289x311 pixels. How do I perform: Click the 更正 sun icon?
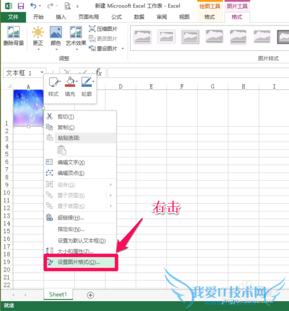click(38, 32)
